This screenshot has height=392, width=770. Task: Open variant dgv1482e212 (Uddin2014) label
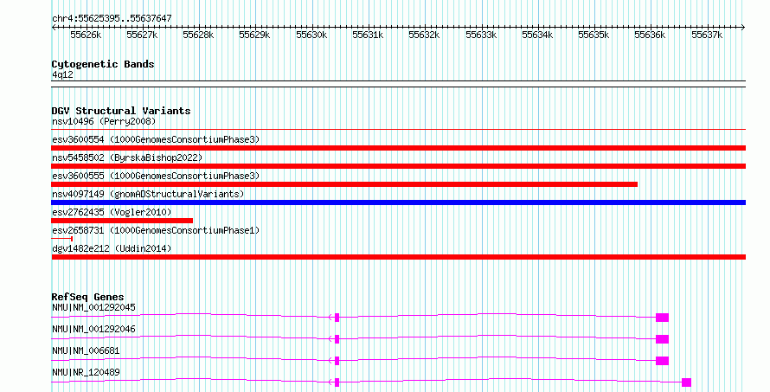pos(112,248)
